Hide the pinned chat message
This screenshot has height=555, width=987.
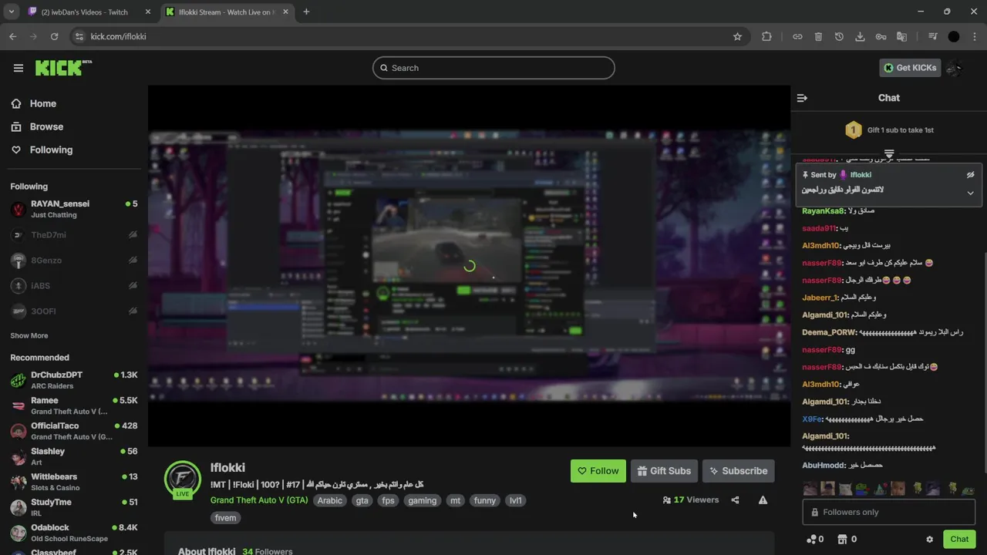click(971, 175)
